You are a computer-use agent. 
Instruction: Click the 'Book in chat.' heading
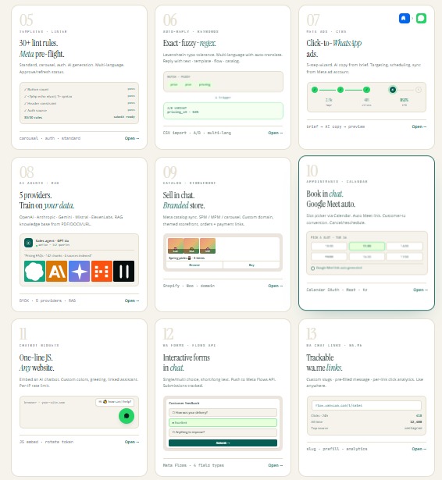pos(325,194)
